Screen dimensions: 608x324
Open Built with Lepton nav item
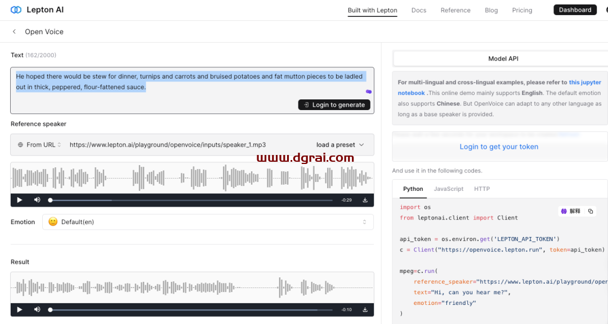(372, 11)
